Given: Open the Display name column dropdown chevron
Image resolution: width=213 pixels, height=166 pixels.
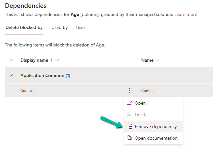Looking at the screenshot, I should 57,60.
